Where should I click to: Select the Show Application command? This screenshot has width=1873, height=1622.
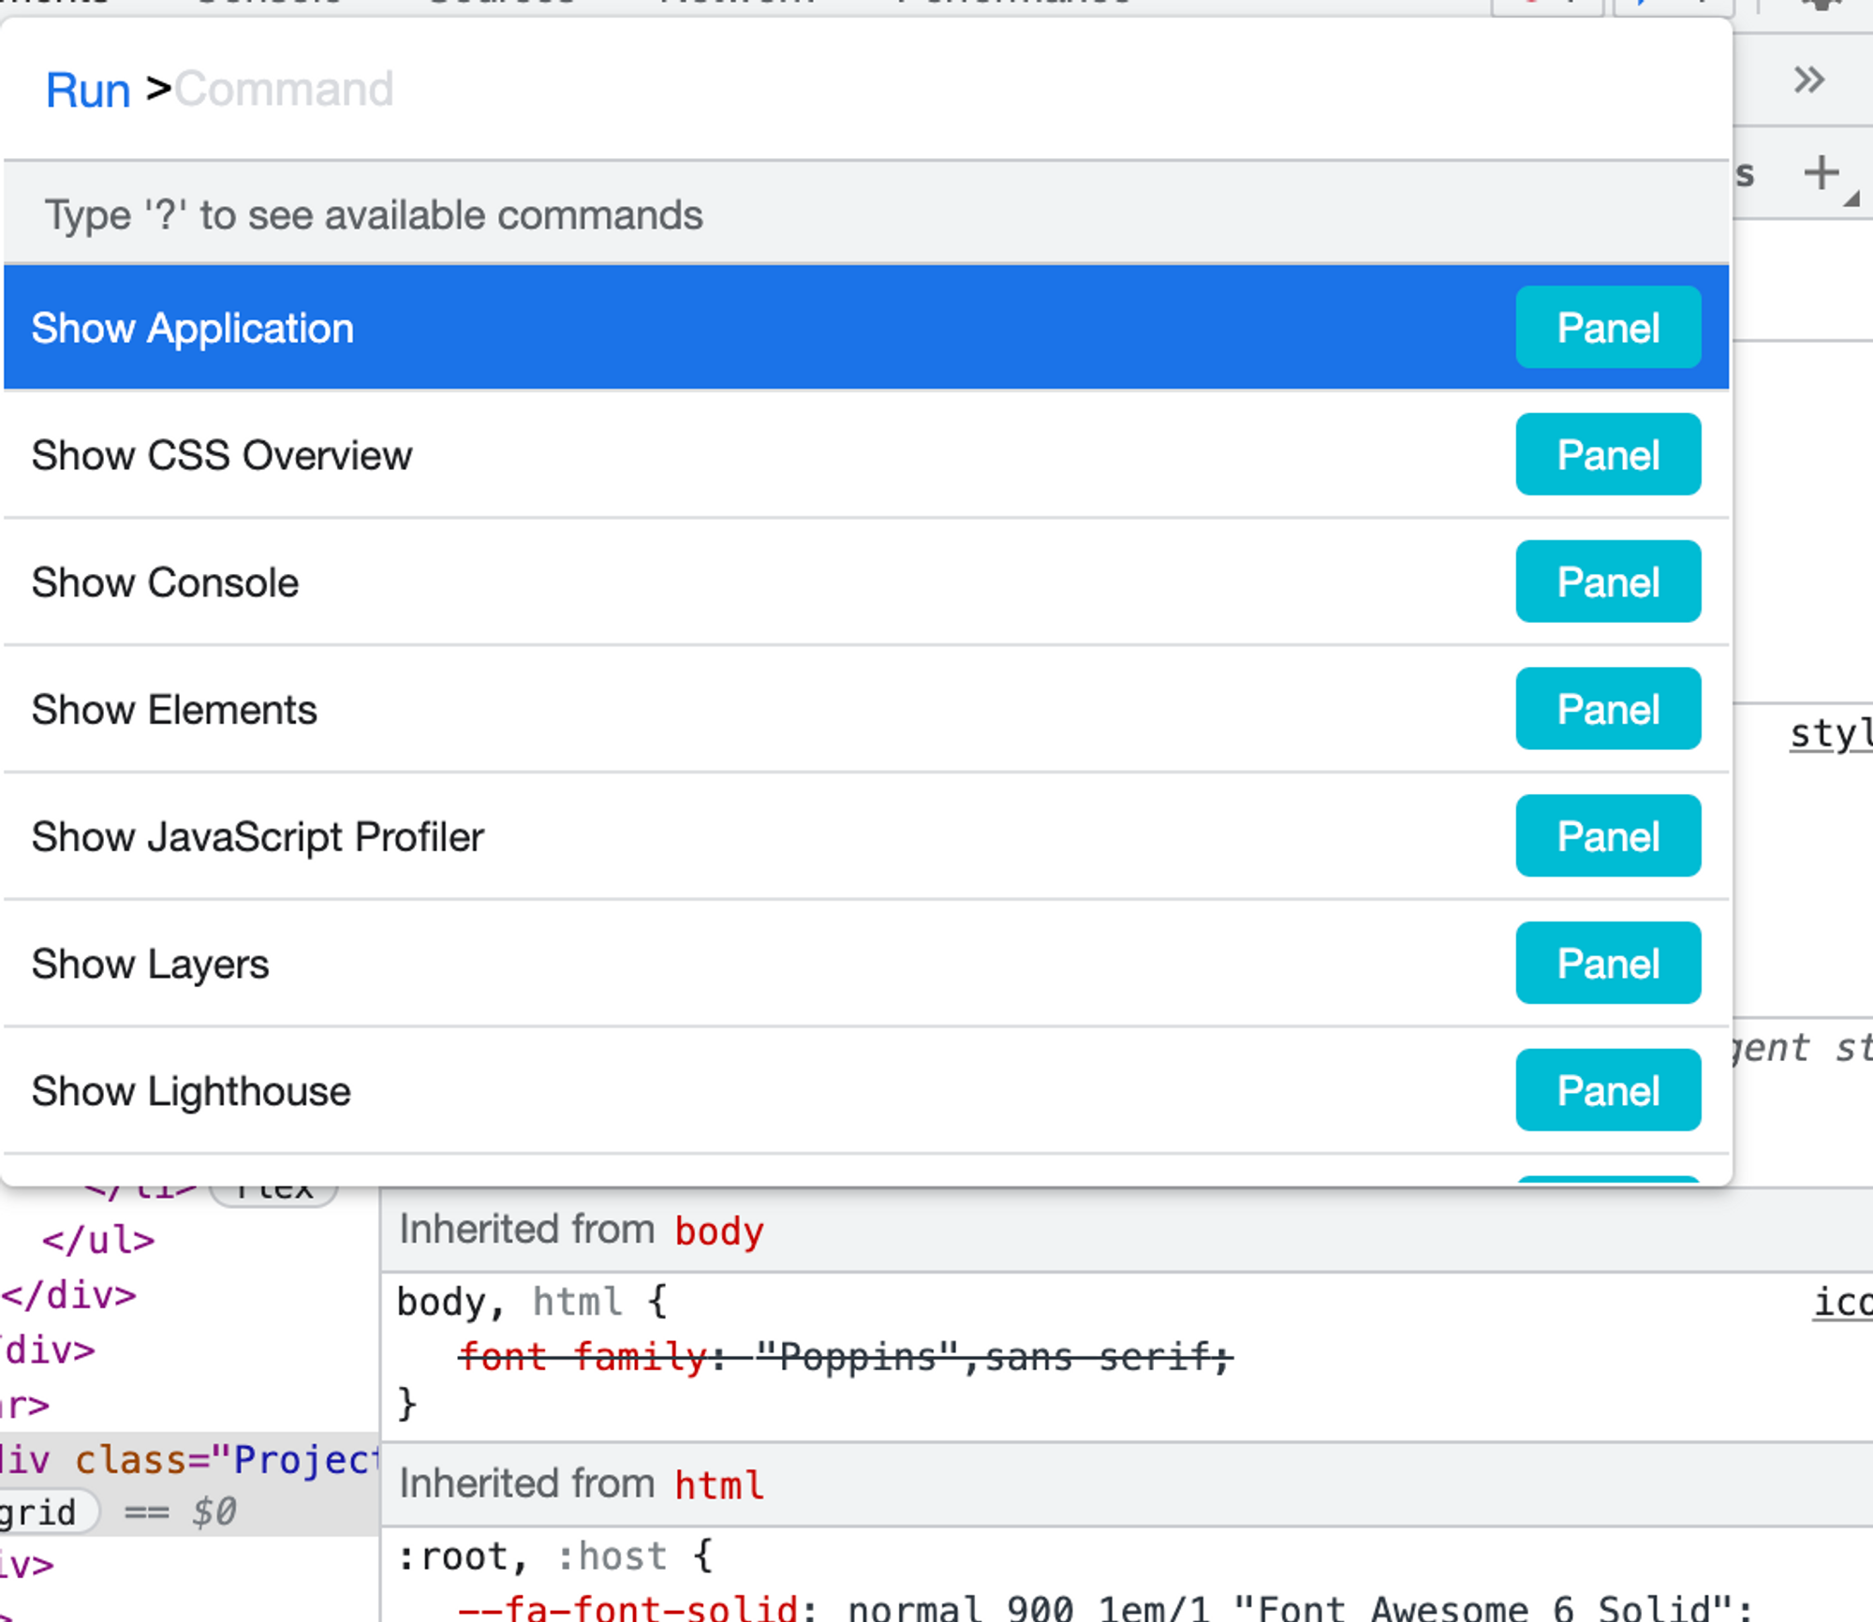click(193, 329)
